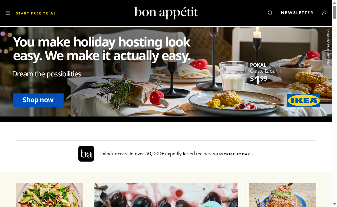Click the vertical scrollbar thumb
The width and height of the screenshot is (337, 207).
coord(334,12)
